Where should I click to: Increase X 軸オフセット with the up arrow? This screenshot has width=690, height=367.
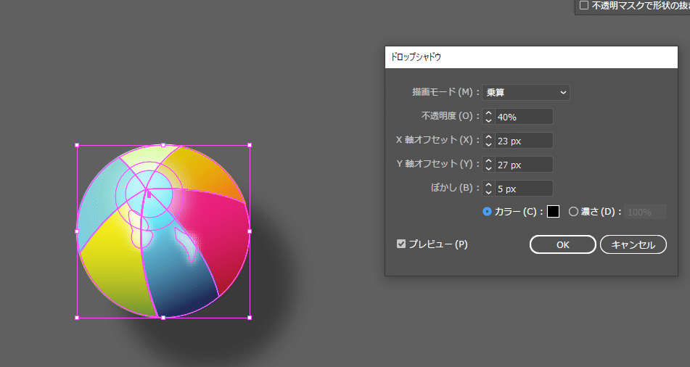[x=488, y=137]
